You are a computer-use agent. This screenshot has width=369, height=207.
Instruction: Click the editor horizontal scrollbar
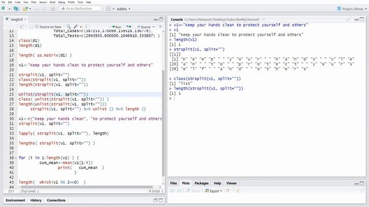[x=87, y=187]
